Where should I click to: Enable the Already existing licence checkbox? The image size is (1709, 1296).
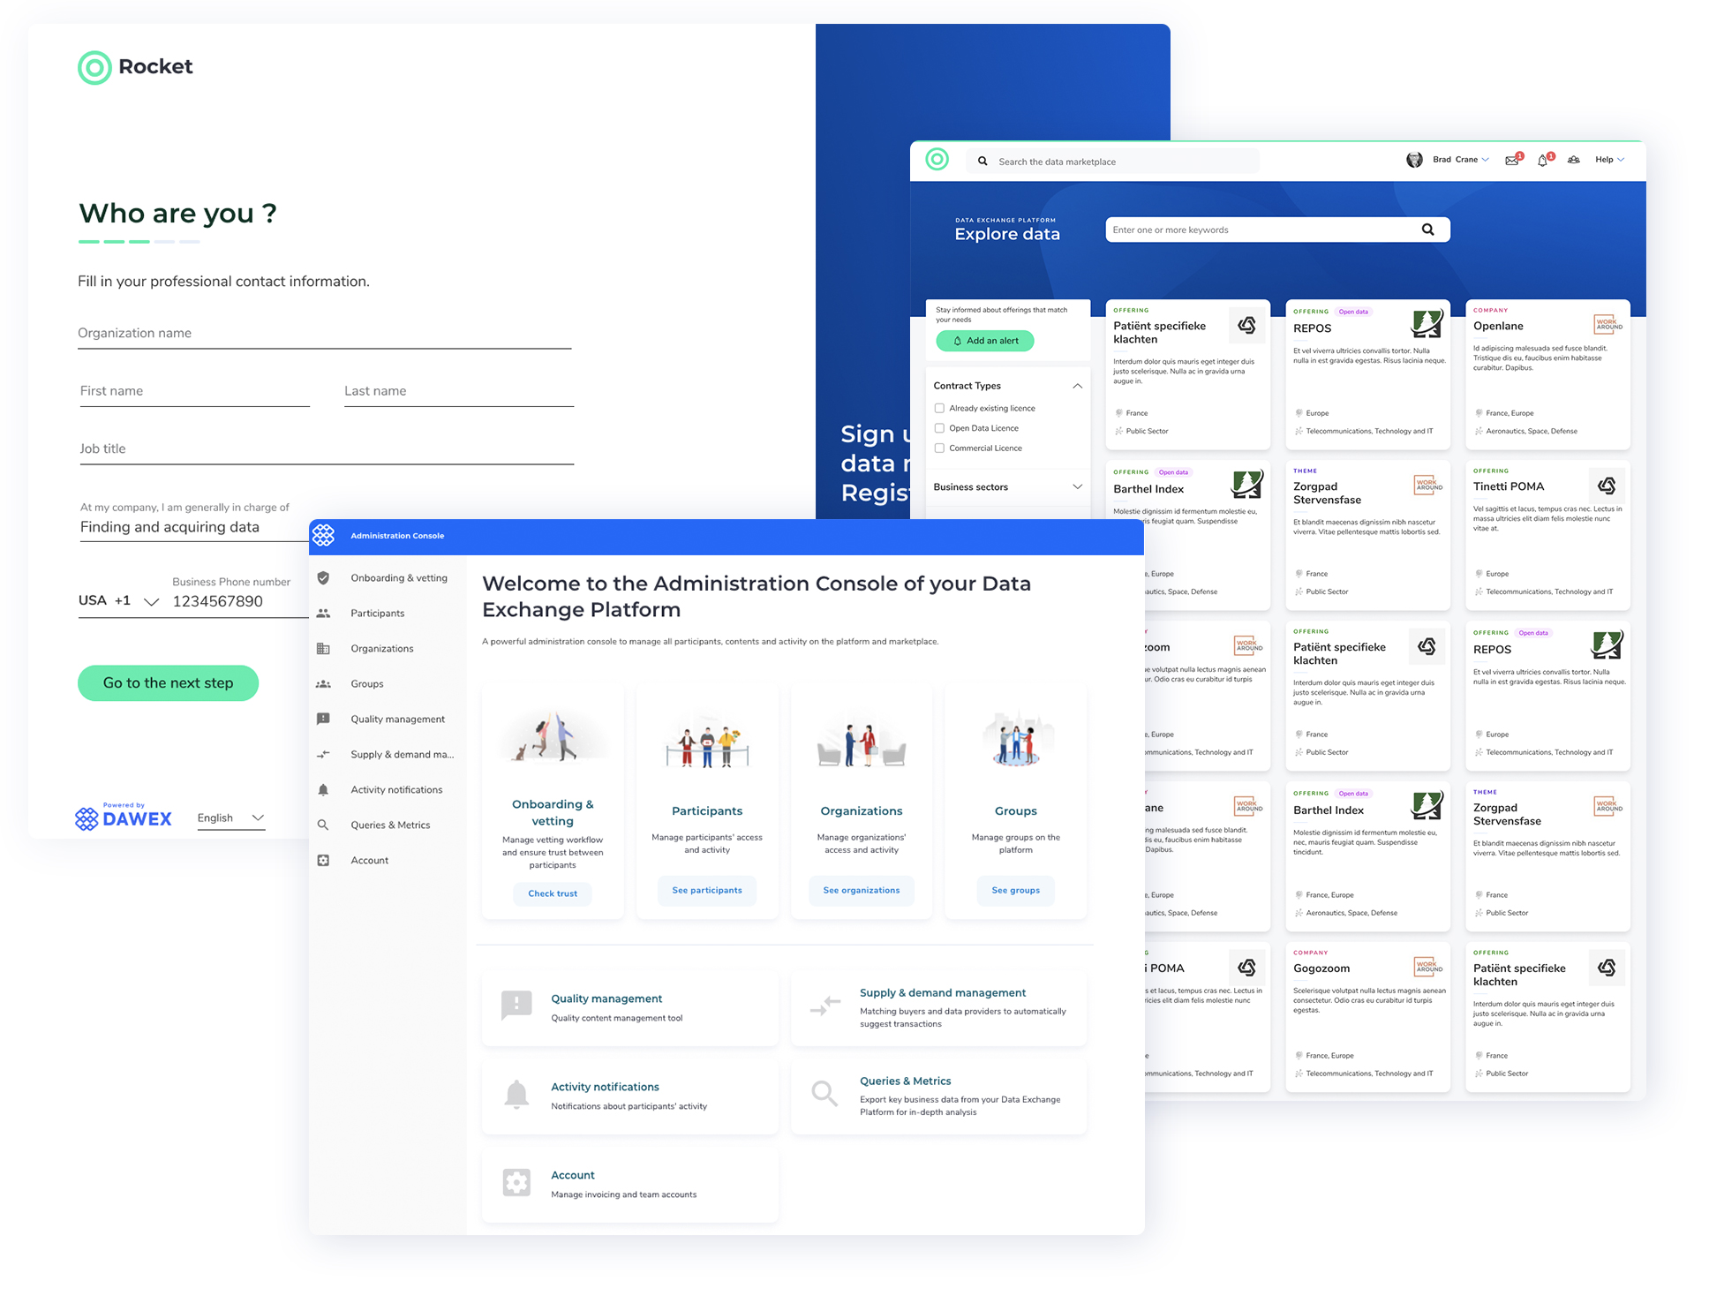pos(939,407)
